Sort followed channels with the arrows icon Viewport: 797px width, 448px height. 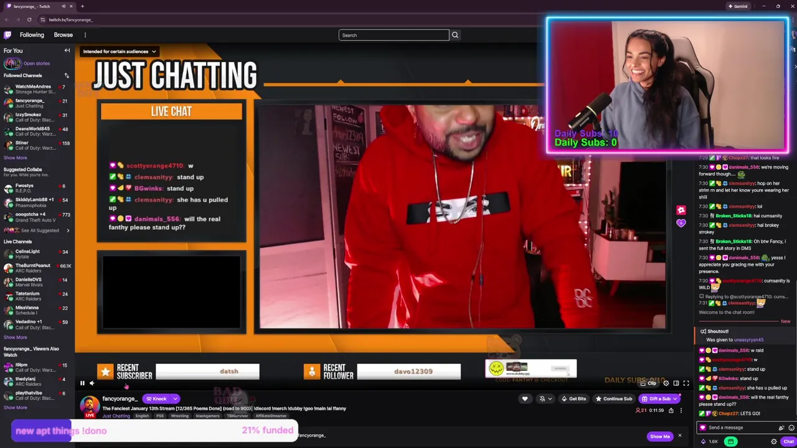(67, 75)
